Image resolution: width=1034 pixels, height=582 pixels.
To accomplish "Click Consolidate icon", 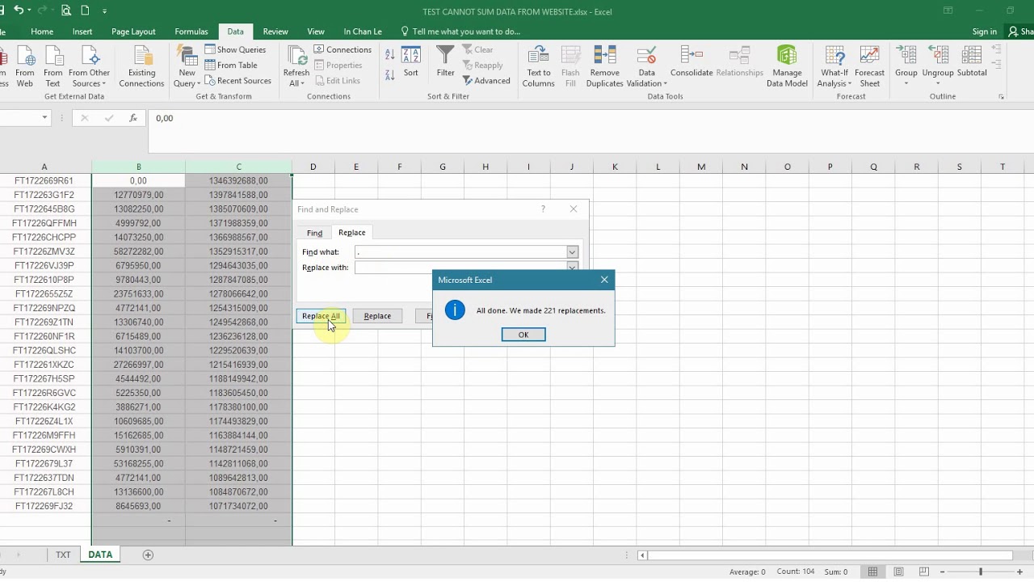I will (691, 62).
